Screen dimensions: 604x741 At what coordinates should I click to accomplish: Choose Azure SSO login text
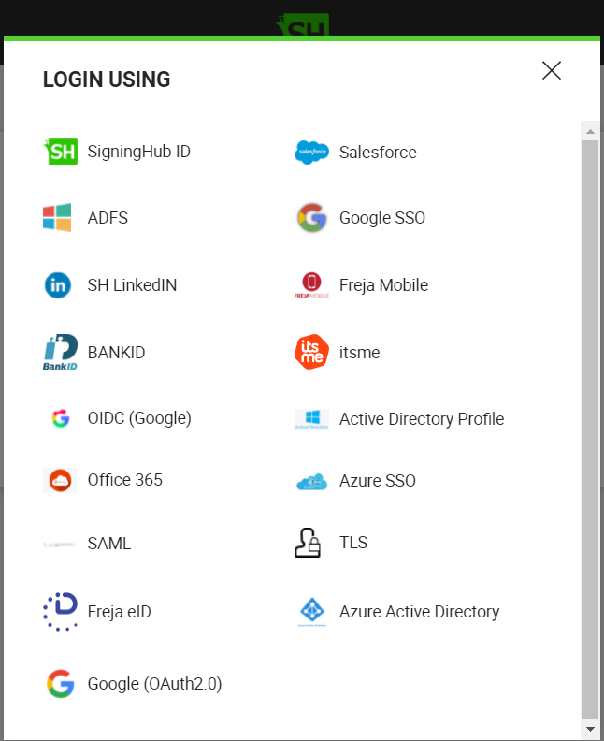(378, 481)
